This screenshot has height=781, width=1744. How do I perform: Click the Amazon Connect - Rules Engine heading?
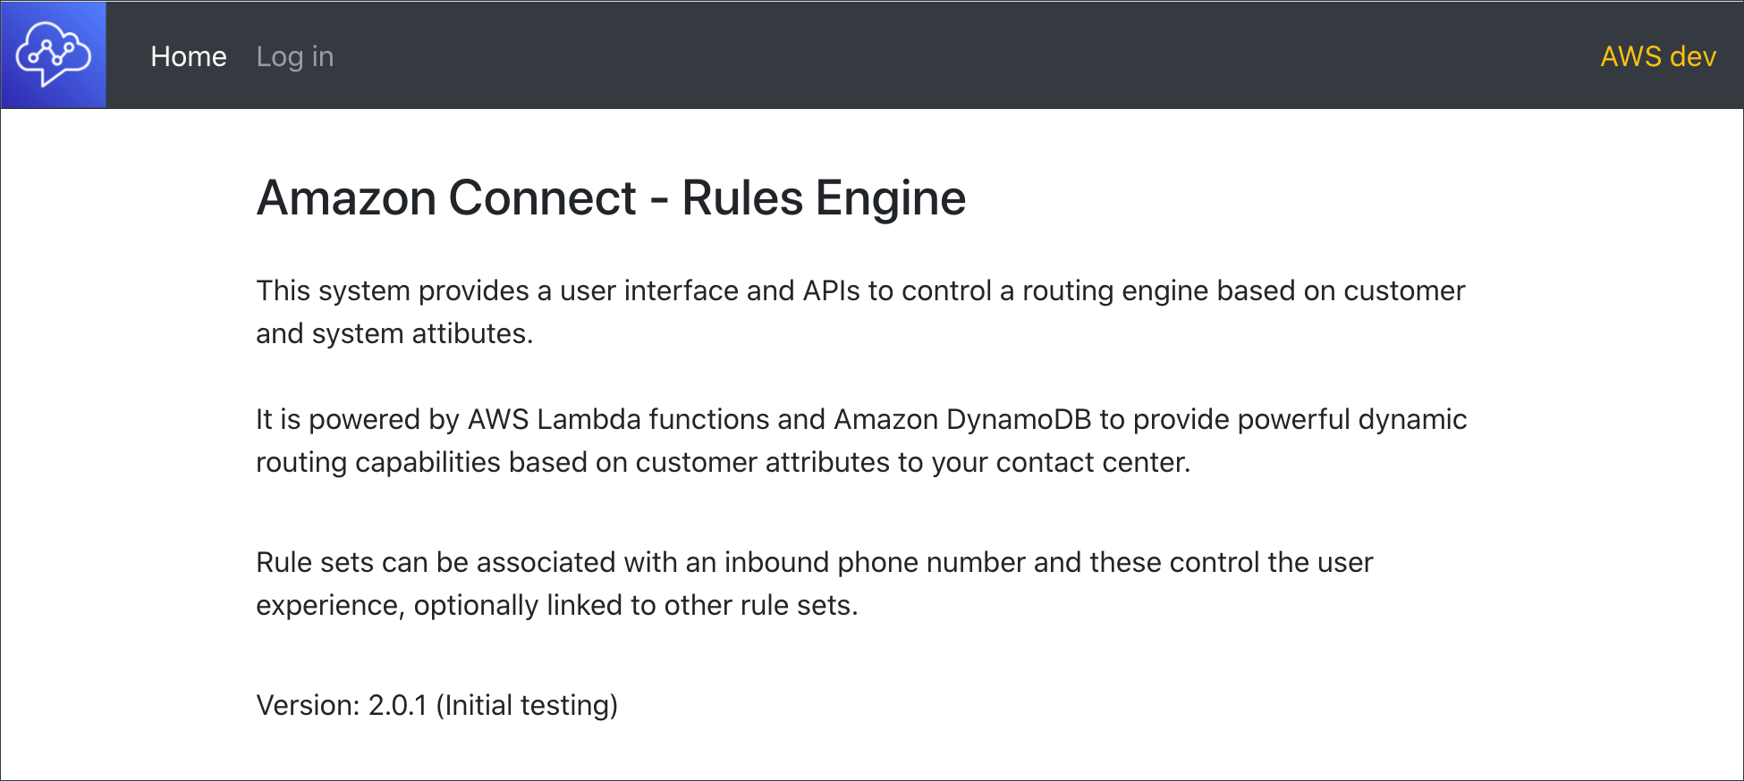tap(611, 197)
